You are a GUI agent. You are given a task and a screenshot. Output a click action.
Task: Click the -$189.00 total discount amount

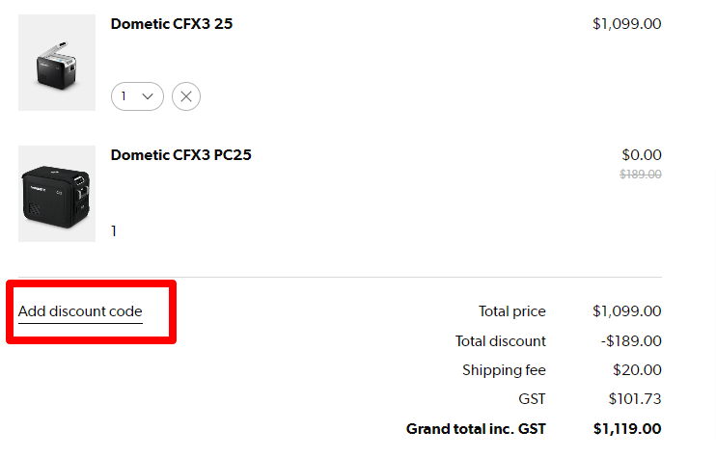pyautogui.click(x=631, y=341)
